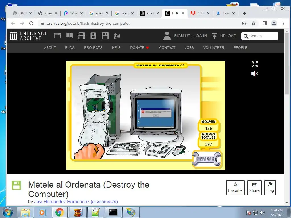Screen dimensions: 291x218
Task: Open the Notepad++ taskbar icon
Action: (x=96, y=212)
